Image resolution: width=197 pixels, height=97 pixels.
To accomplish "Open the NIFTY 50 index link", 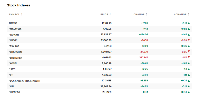I will 14,92.
